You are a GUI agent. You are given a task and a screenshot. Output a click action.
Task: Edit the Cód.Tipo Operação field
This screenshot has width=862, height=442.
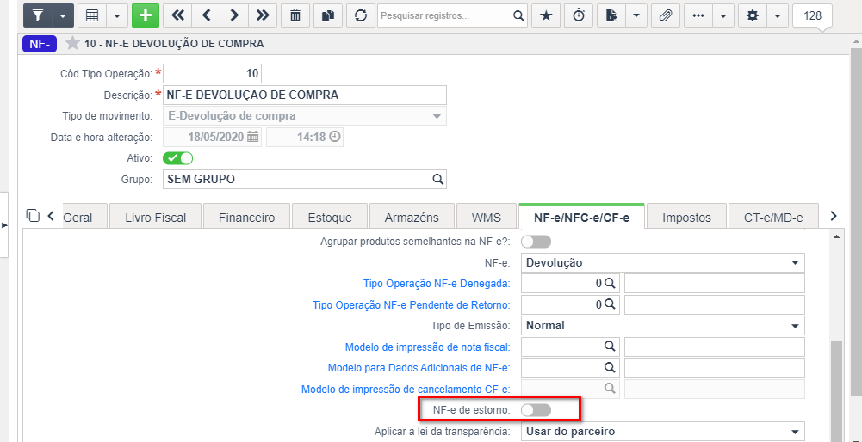click(212, 73)
